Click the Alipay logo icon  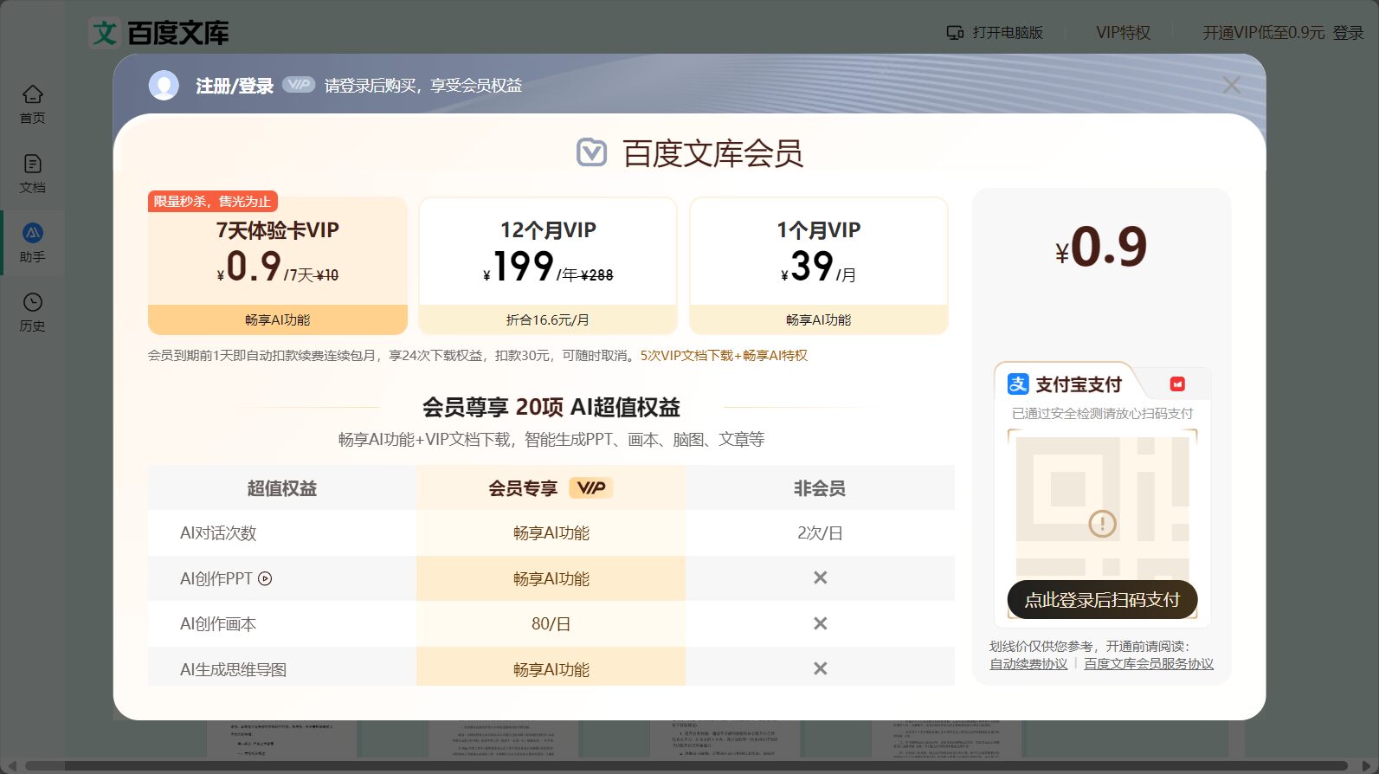1018,384
